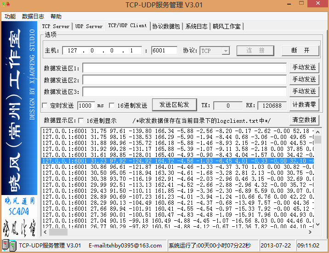Click the server icon in the status bar
Screen dimensions: 329x253
(x=9, y=245)
